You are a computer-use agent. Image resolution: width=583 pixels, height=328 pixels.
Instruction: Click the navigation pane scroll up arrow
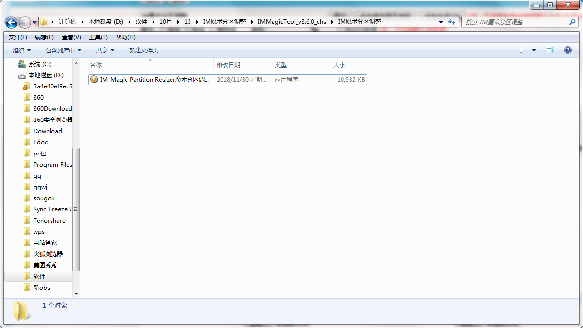76,63
